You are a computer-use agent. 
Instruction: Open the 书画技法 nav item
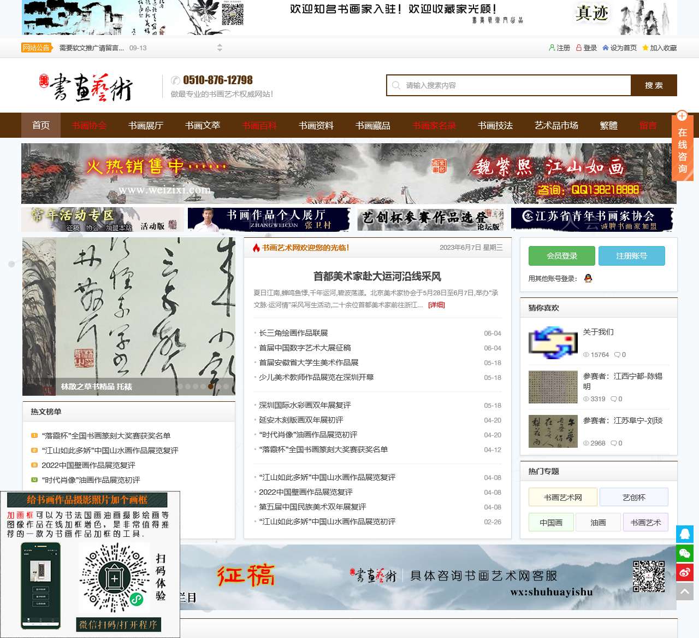pos(495,125)
